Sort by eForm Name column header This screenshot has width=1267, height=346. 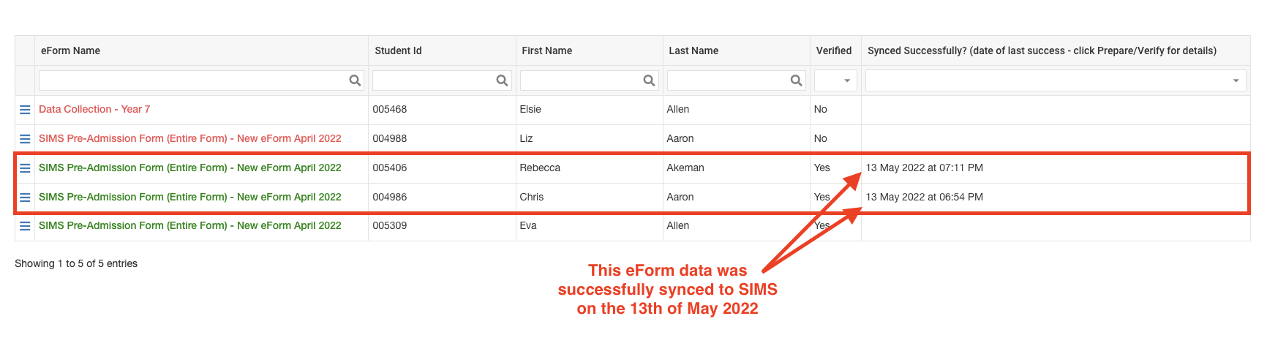[70, 50]
